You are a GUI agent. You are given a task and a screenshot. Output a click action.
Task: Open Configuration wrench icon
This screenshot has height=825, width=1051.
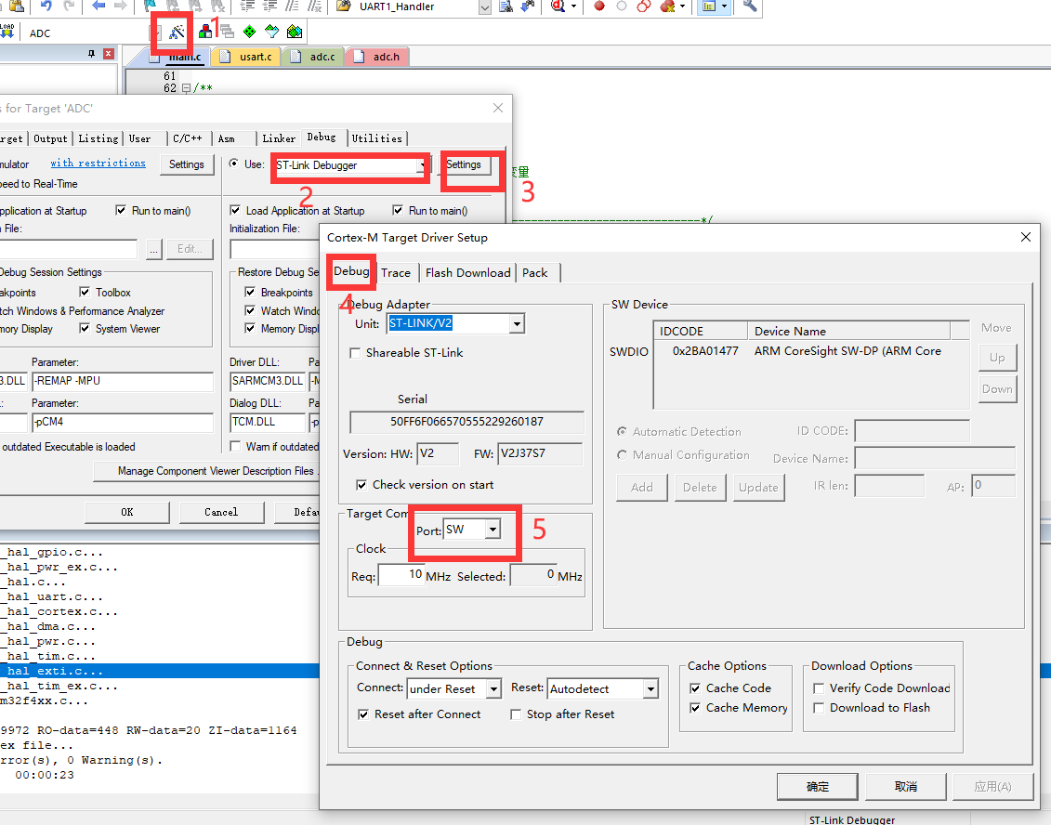(x=750, y=6)
